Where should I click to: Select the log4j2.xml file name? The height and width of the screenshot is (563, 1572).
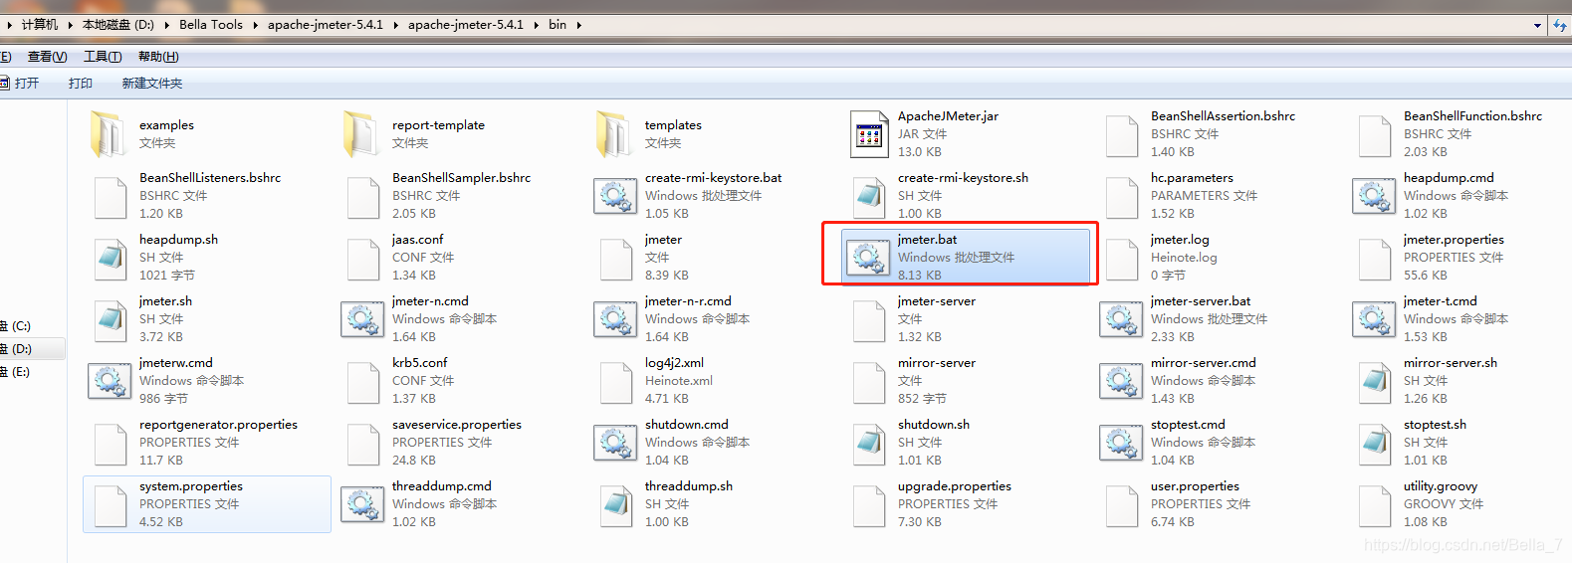tap(674, 363)
